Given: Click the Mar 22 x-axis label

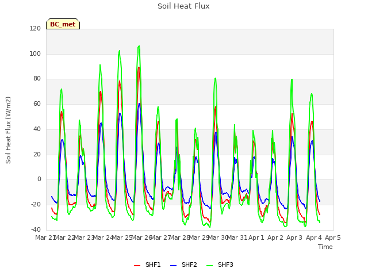Looking at the screenshot, I should [x=65, y=237].
